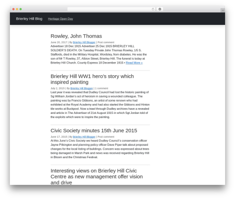
Task: Click the Brierley Hill Blogger author link dated July 2, 2015
Action: tap(82, 88)
